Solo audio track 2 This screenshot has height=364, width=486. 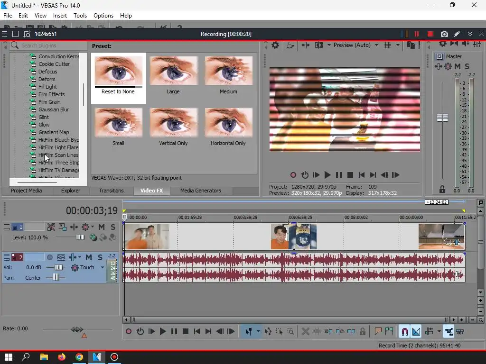pos(100,257)
